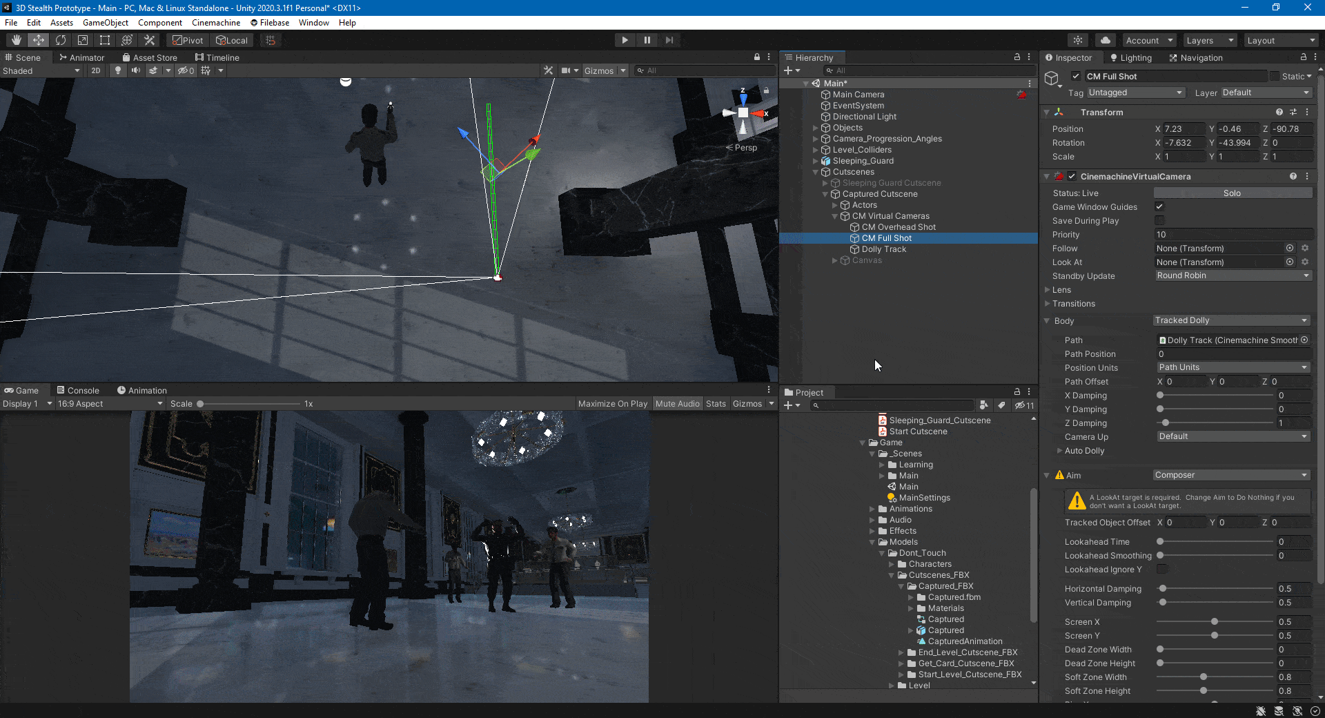
Task: Select the Rect Transform tool
Action: [x=104, y=39]
